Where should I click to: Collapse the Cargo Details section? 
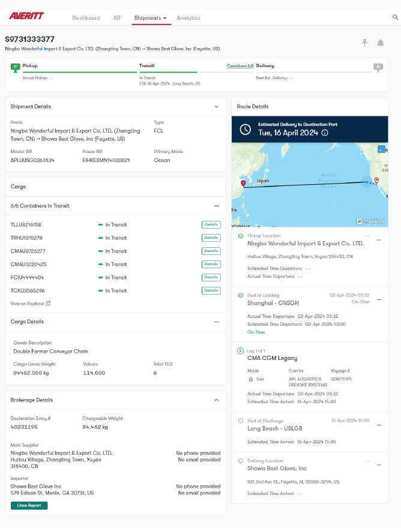pyautogui.click(x=217, y=322)
